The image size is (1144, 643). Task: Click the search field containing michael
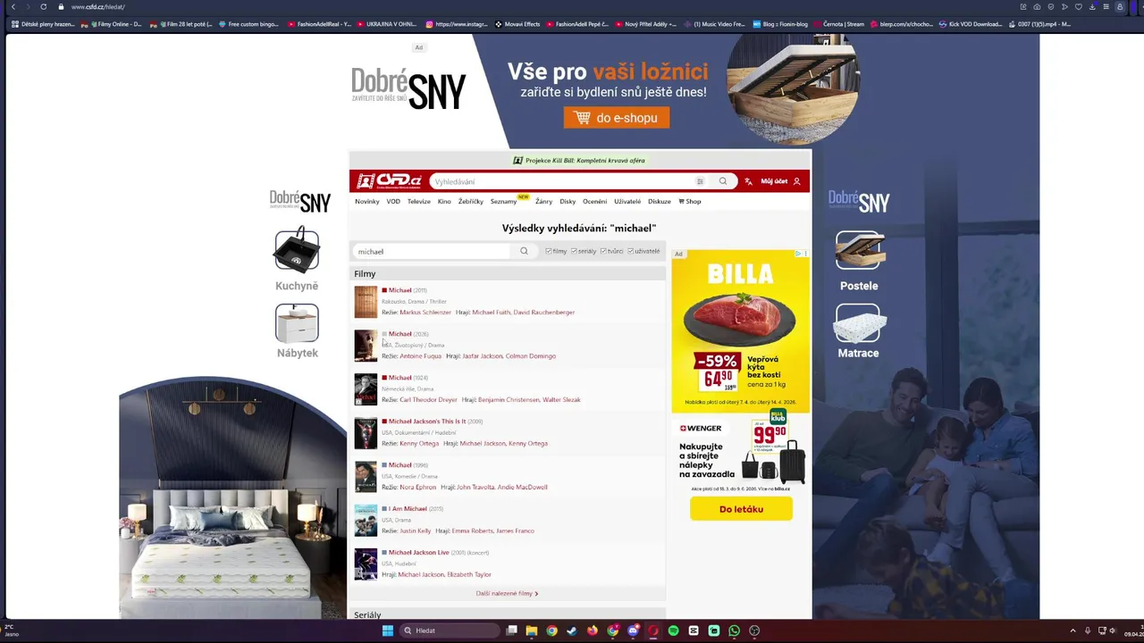(x=433, y=251)
